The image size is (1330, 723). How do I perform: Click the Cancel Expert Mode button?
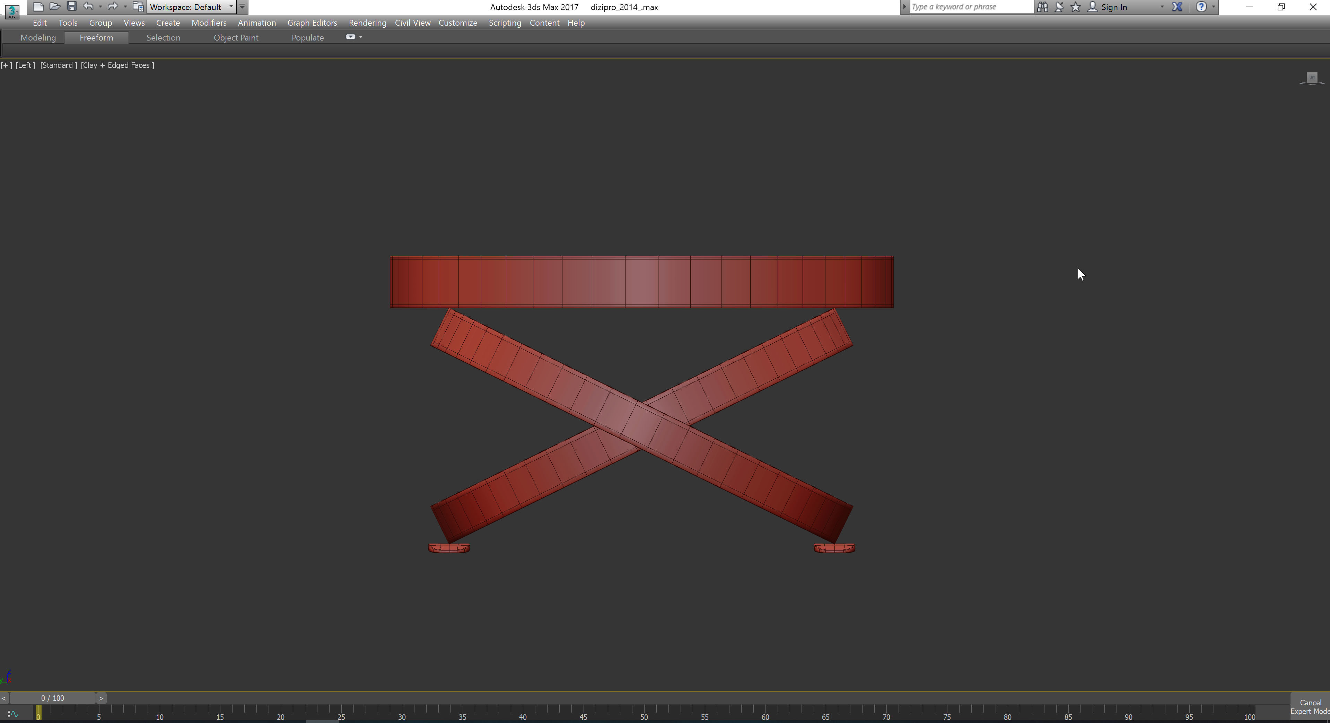pos(1310,707)
